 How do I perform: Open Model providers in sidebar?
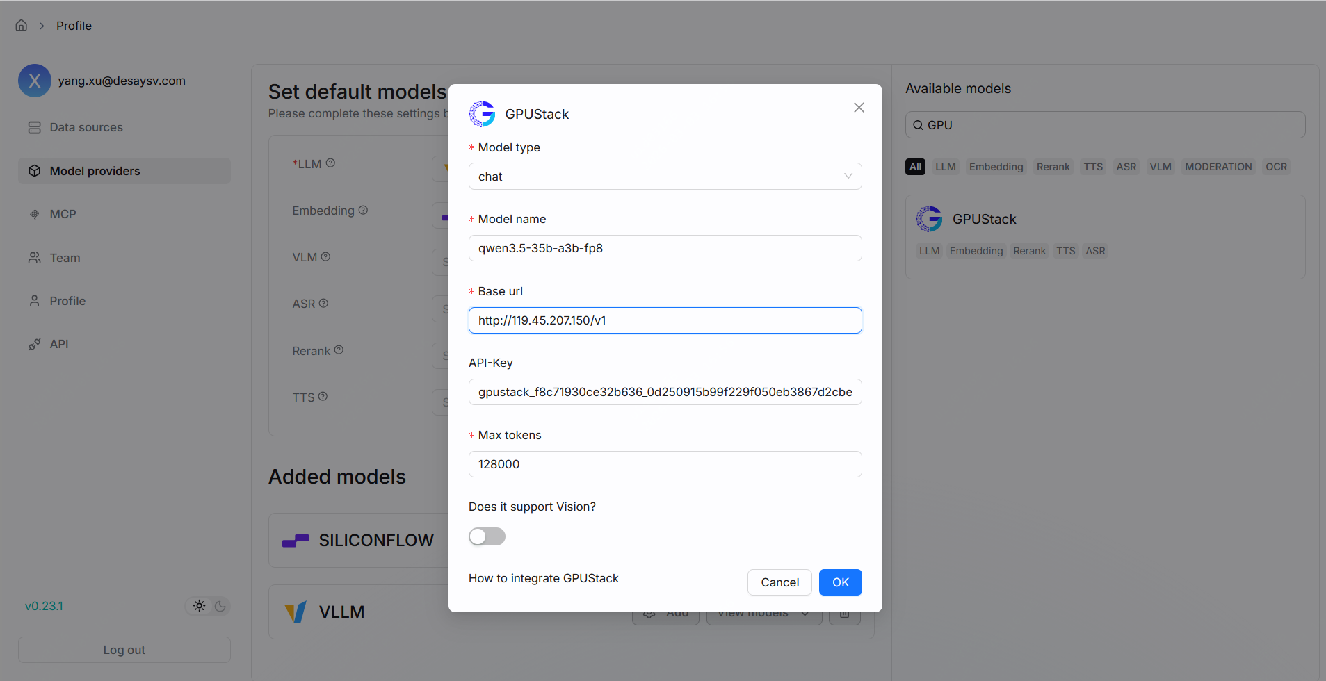[124, 171]
